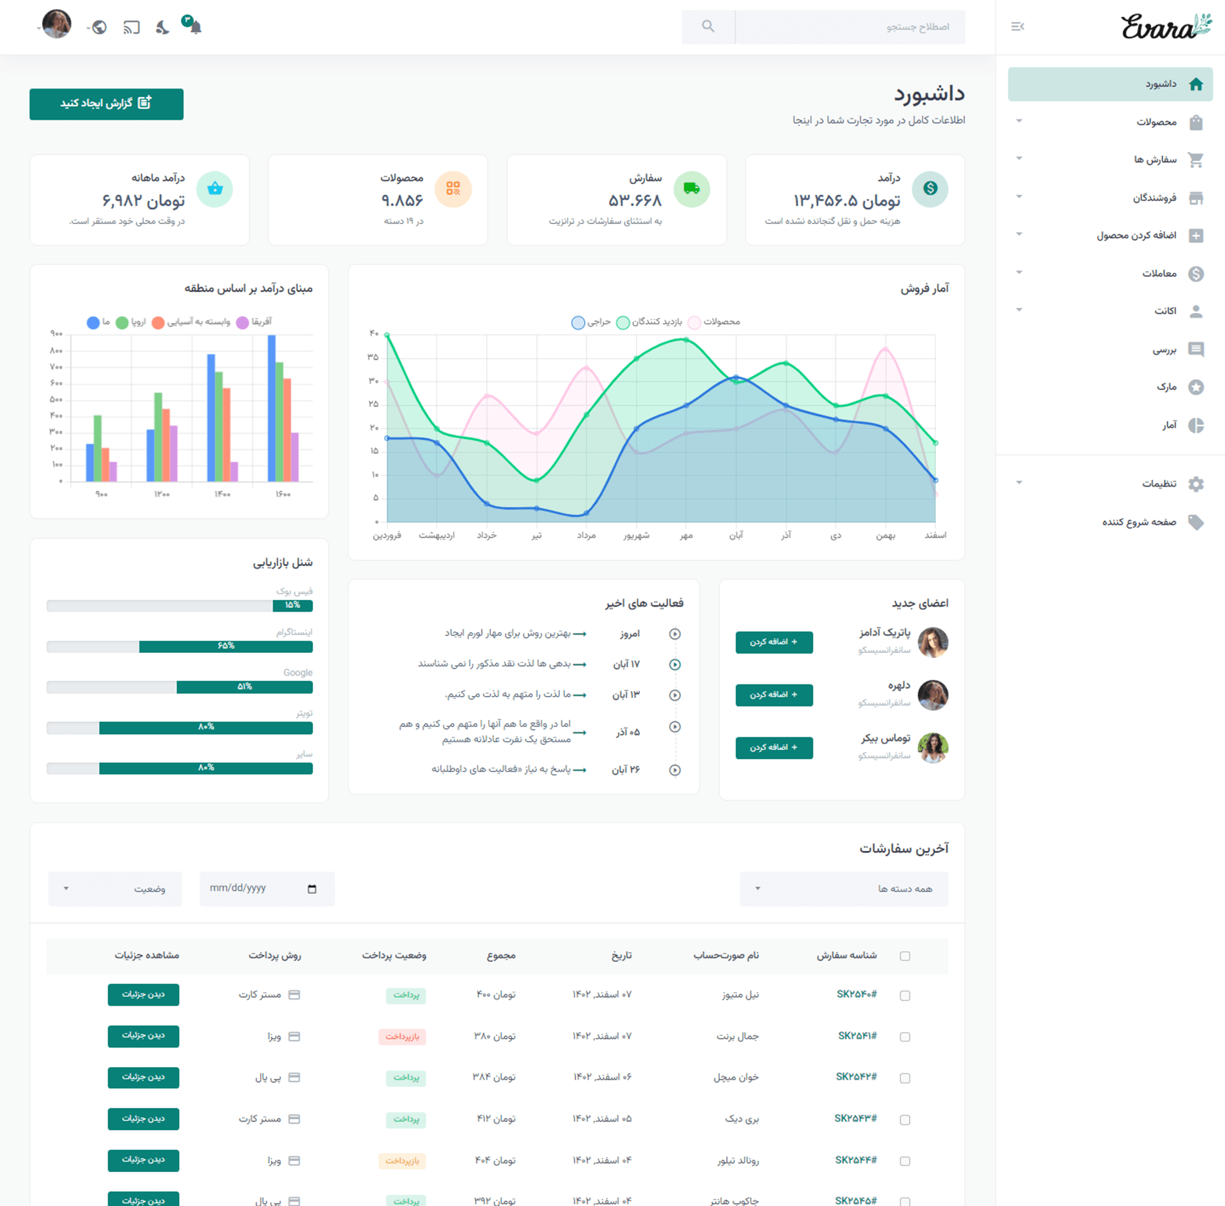Check the SK2543 order checkbox
This screenshot has width=1225, height=1206.
(x=905, y=1120)
